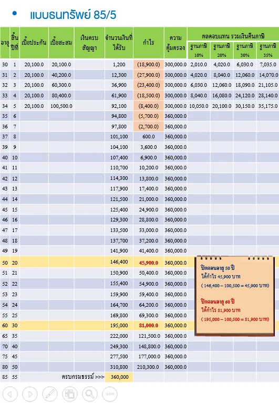Click the ครบกรมธรรม์ >>> label

click(x=83, y=377)
